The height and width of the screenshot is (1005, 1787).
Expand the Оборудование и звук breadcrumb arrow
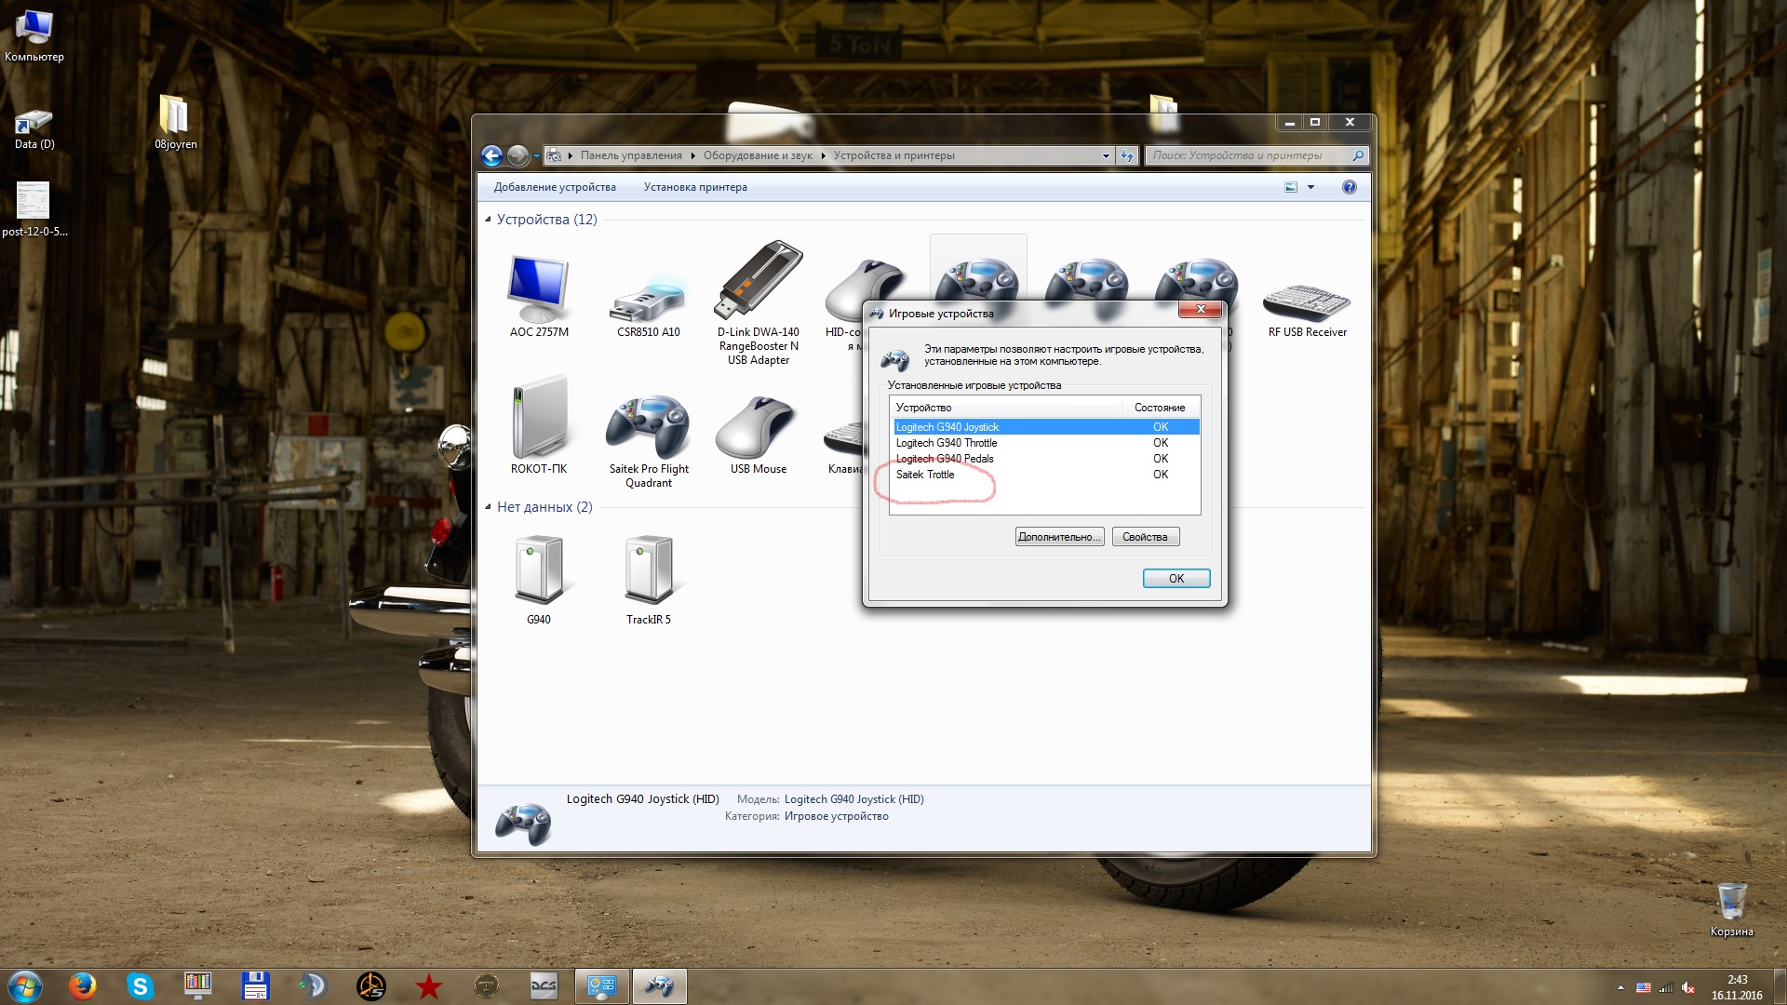[x=823, y=155]
